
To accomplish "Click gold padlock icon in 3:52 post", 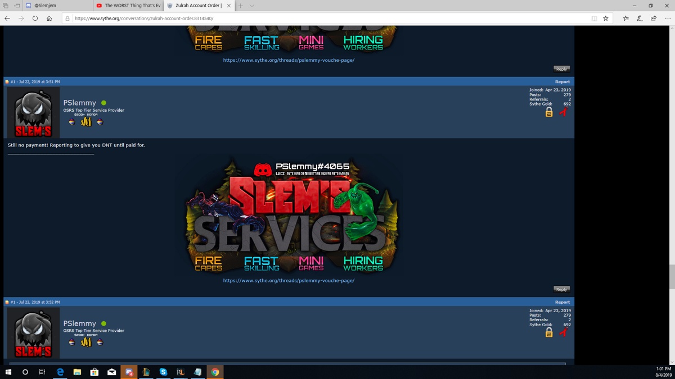I will tap(549, 332).
